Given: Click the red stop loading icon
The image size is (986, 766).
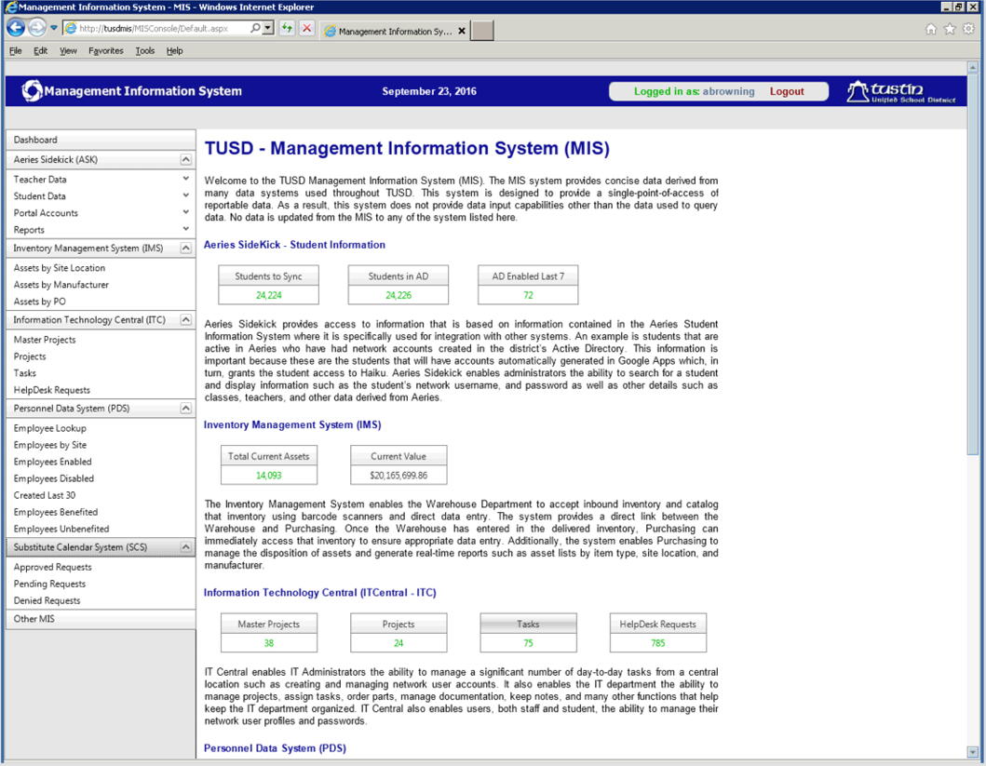Looking at the screenshot, I should pos(307,28).
